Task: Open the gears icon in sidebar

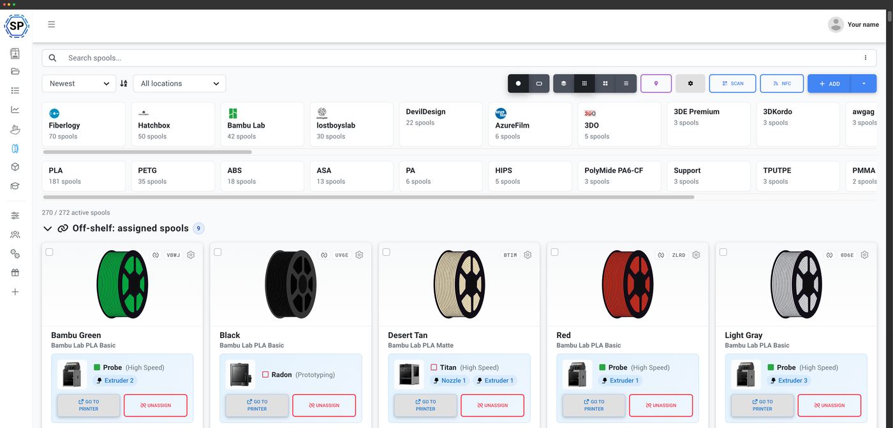Action: (x=15, y=254)
